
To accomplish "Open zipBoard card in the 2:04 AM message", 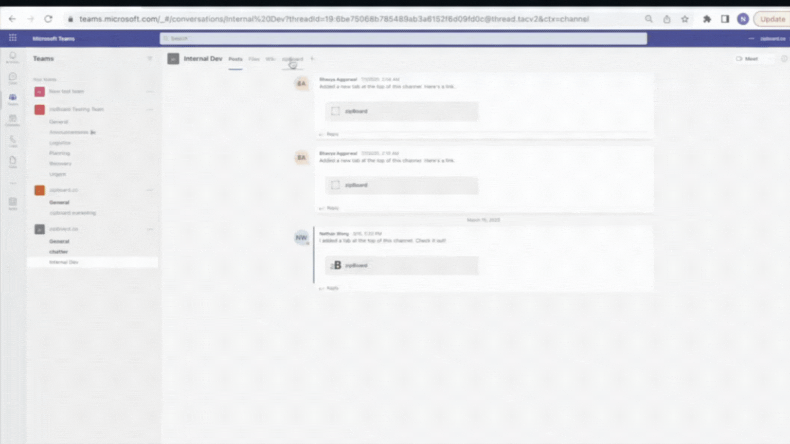I will point(402,111).
